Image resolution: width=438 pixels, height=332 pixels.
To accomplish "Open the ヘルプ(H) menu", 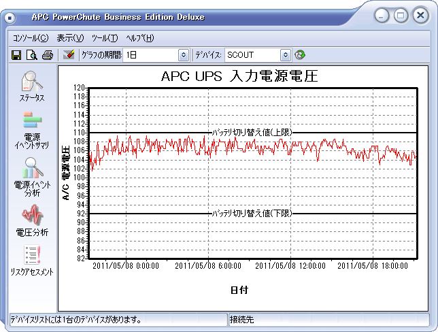I will [139, 38].
